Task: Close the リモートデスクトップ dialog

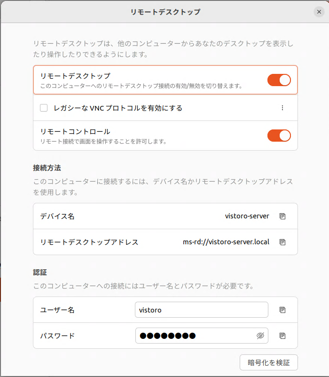Action: (319, 12)
